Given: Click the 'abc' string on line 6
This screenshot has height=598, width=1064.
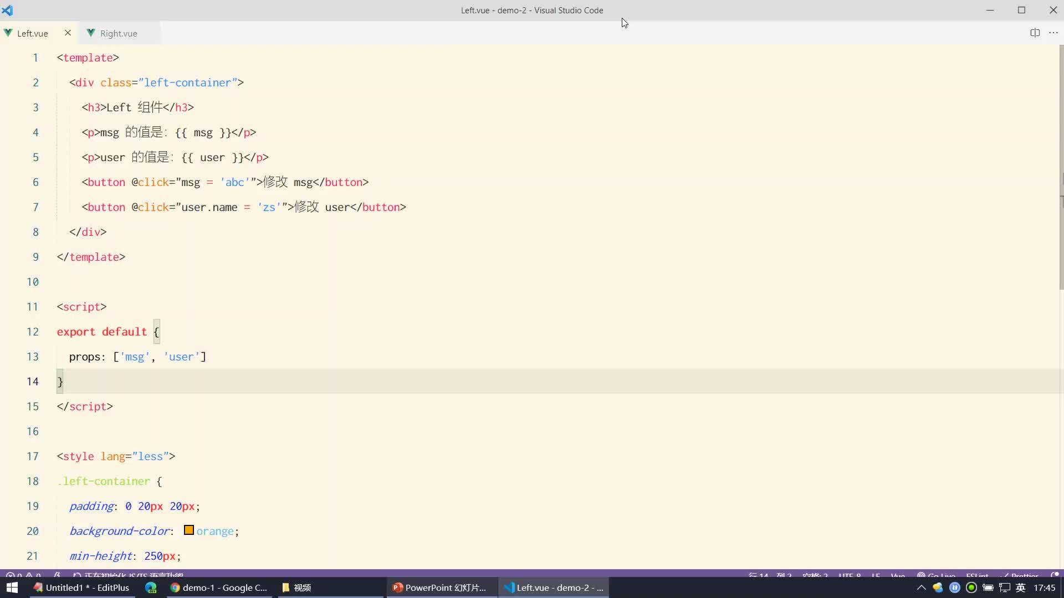Looking at the screenshot, I should 234,182.
